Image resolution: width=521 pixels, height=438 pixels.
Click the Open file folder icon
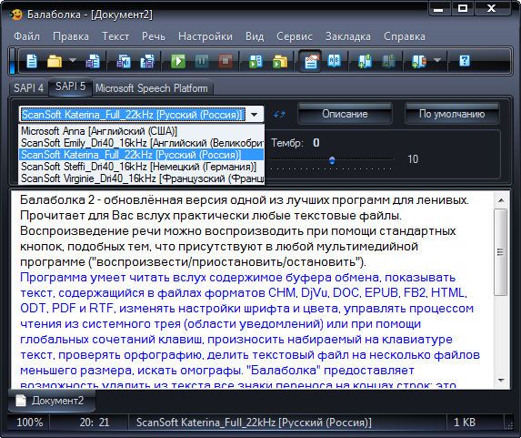click(55, 61)
